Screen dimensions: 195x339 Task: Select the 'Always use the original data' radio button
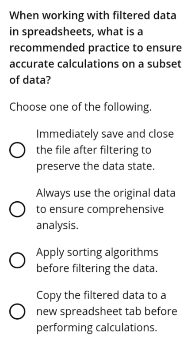pyautogui.click(x=17, y=209)
